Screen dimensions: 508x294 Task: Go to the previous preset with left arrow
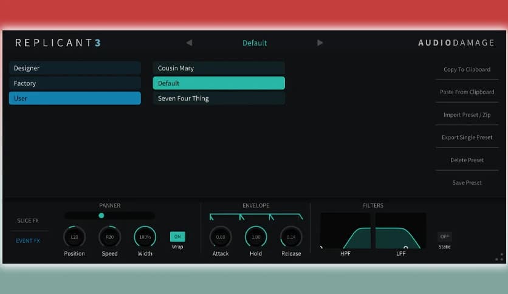pyautogui.click(x=189, y=43)
